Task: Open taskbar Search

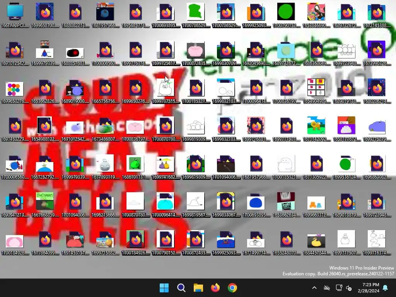Action: 181,288
